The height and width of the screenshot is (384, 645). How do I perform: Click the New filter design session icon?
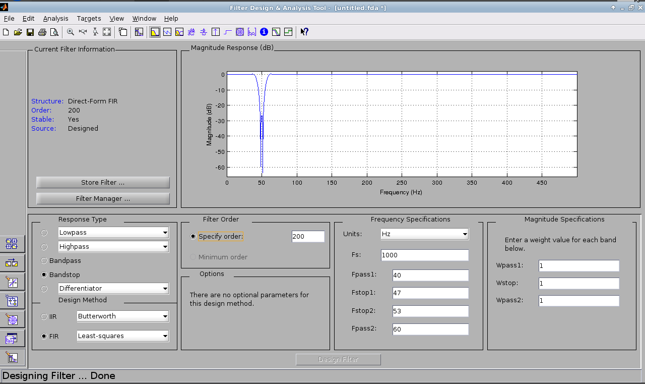6,32
